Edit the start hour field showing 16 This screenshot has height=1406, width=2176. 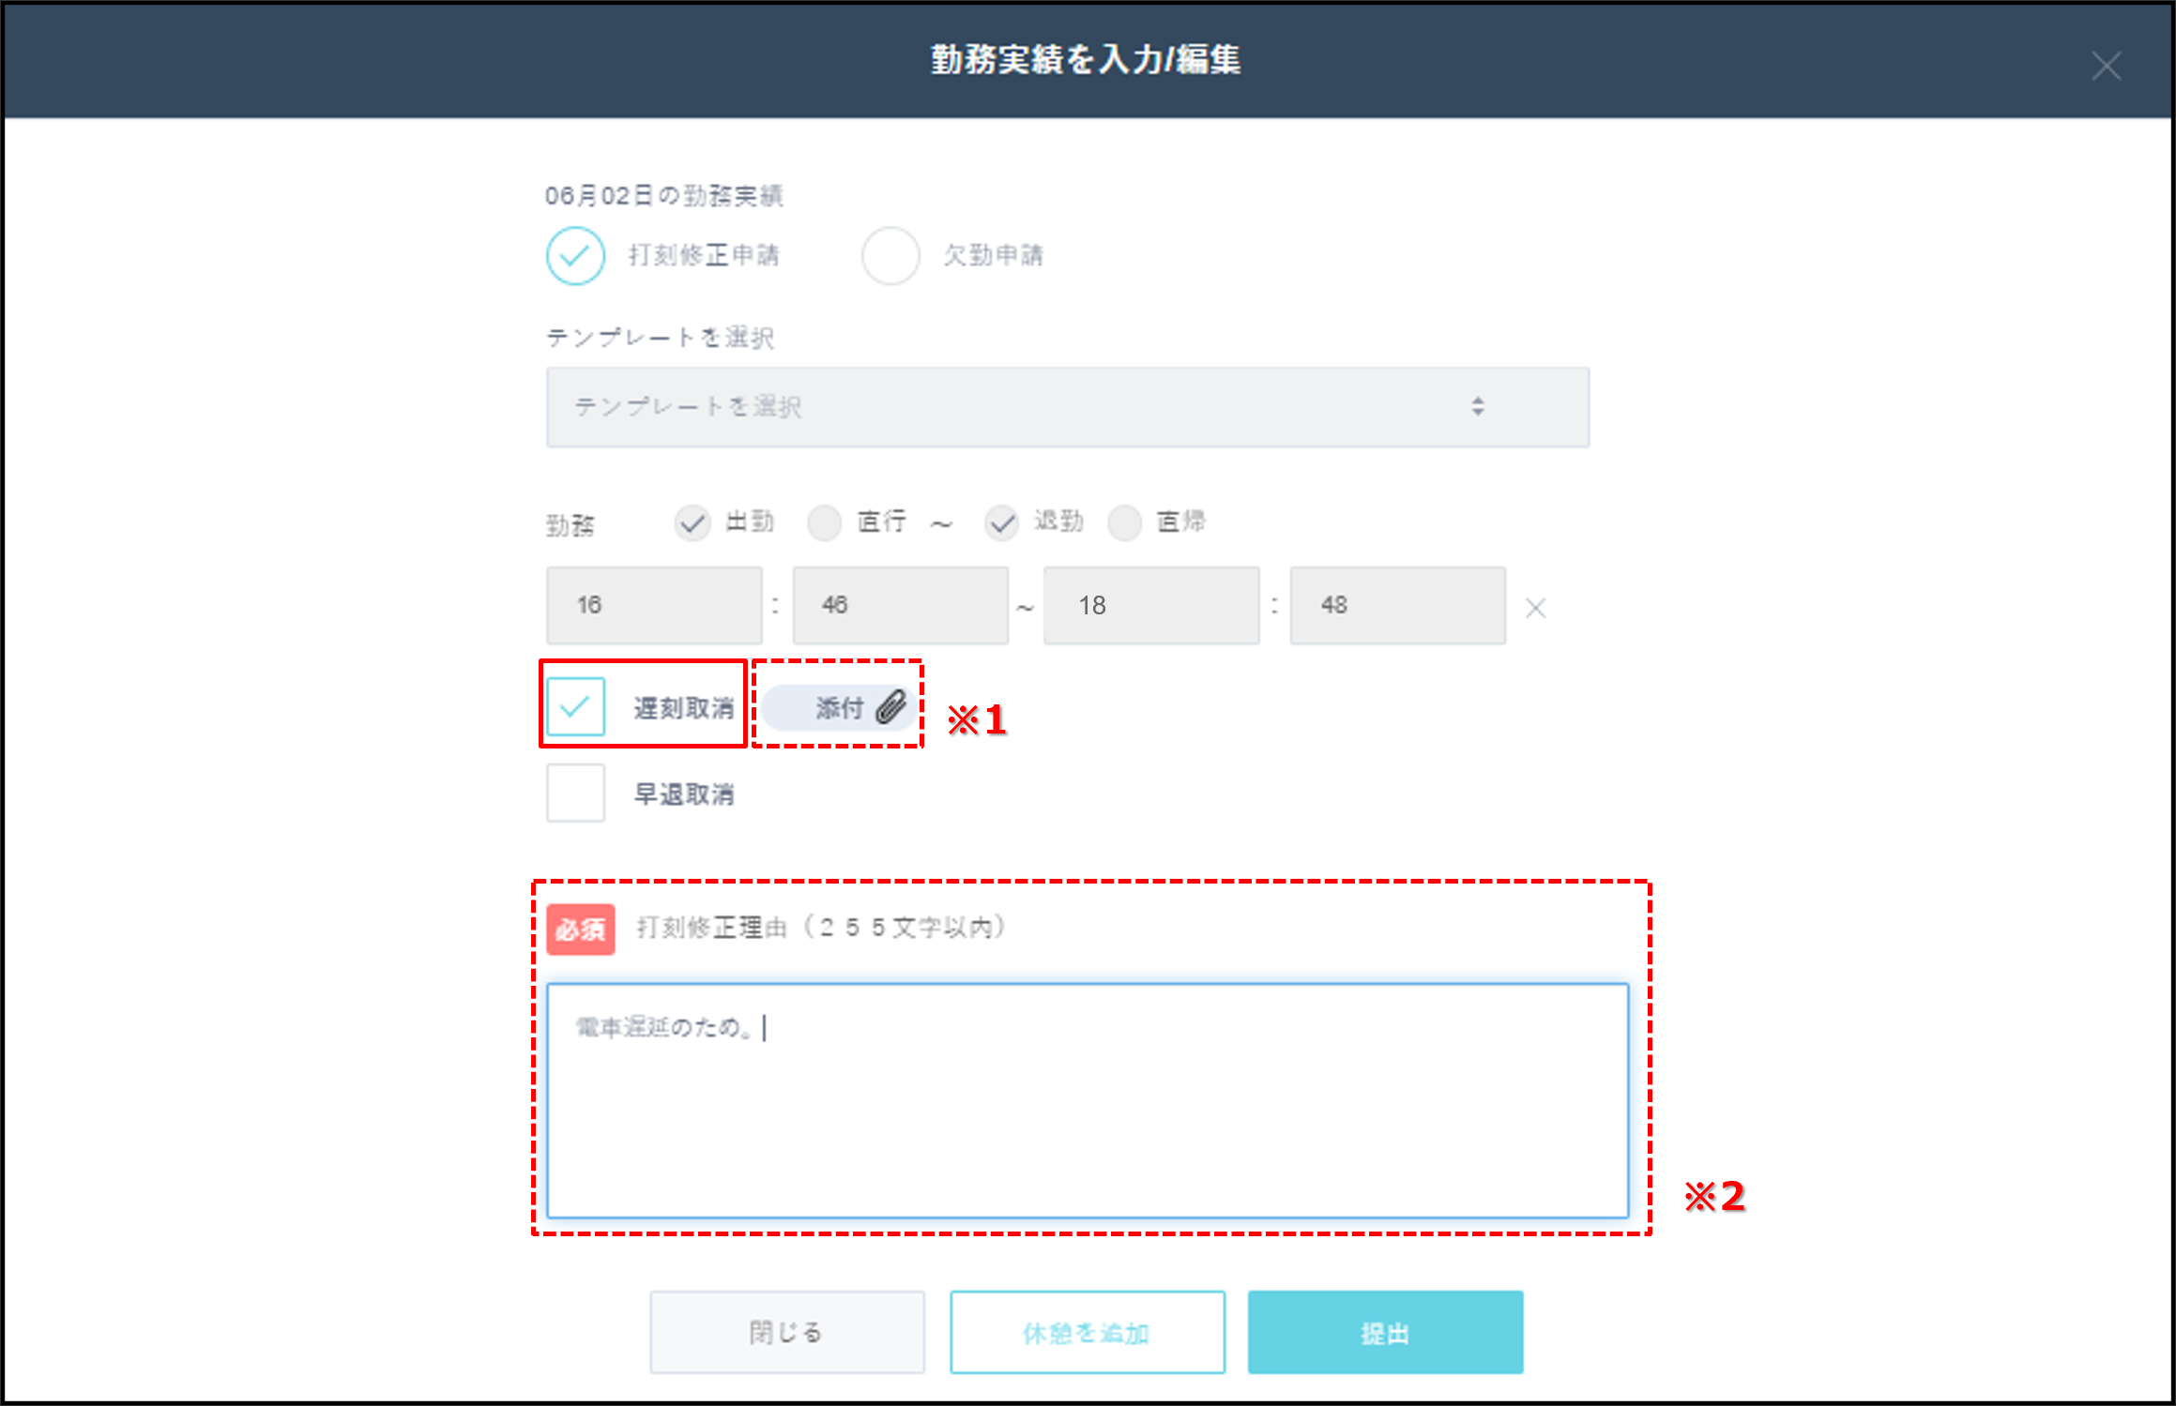pos(654,605)
